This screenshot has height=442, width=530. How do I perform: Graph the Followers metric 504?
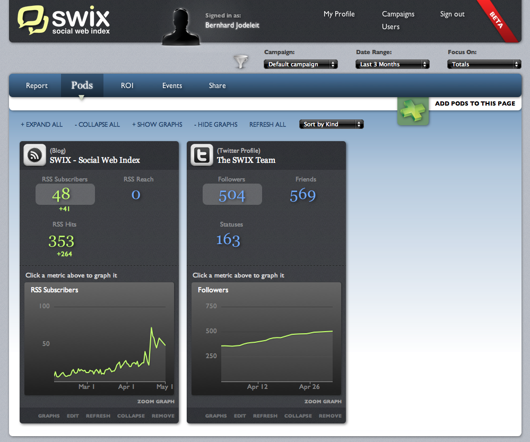232,194
